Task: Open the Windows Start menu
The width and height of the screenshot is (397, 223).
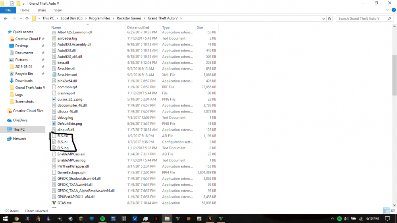Action: click(x=5, y=219)
